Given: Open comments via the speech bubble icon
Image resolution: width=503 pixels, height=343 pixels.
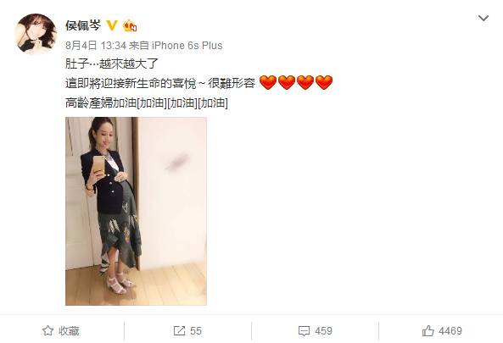Looking at the screenshot, I should point(305,331).
